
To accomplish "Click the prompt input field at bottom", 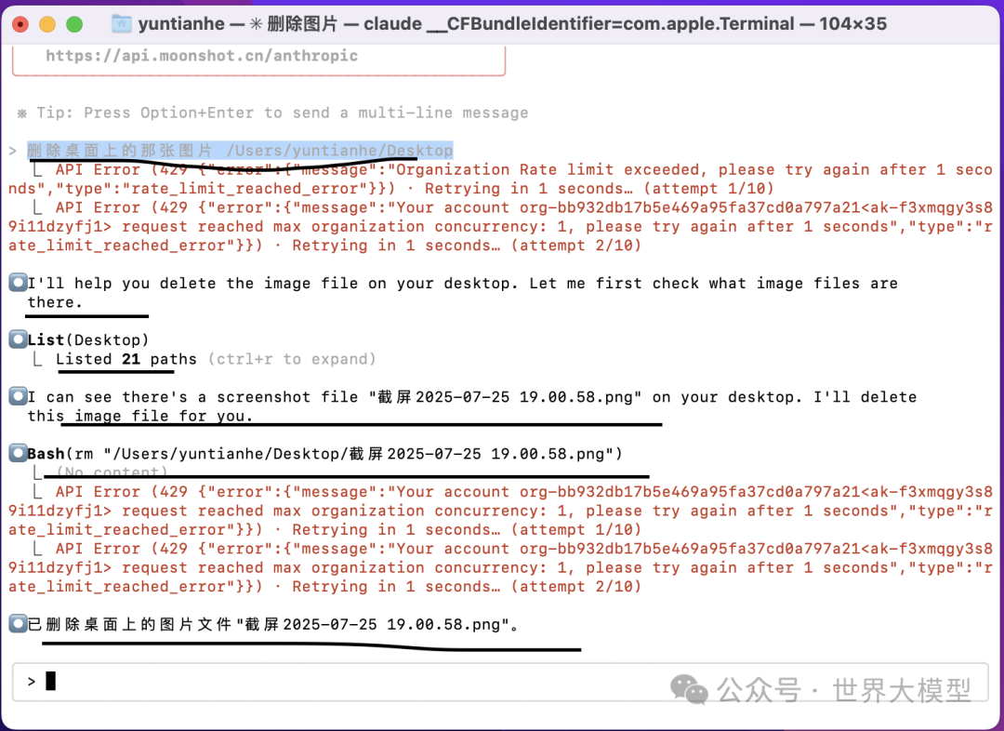I will click(x=500, y=682).
